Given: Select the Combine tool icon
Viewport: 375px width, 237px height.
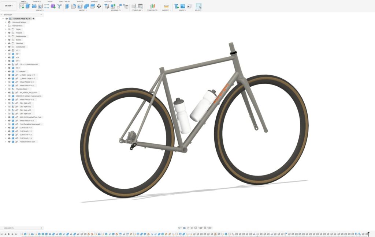Looking at the screenshot, I should coord(86,7).
